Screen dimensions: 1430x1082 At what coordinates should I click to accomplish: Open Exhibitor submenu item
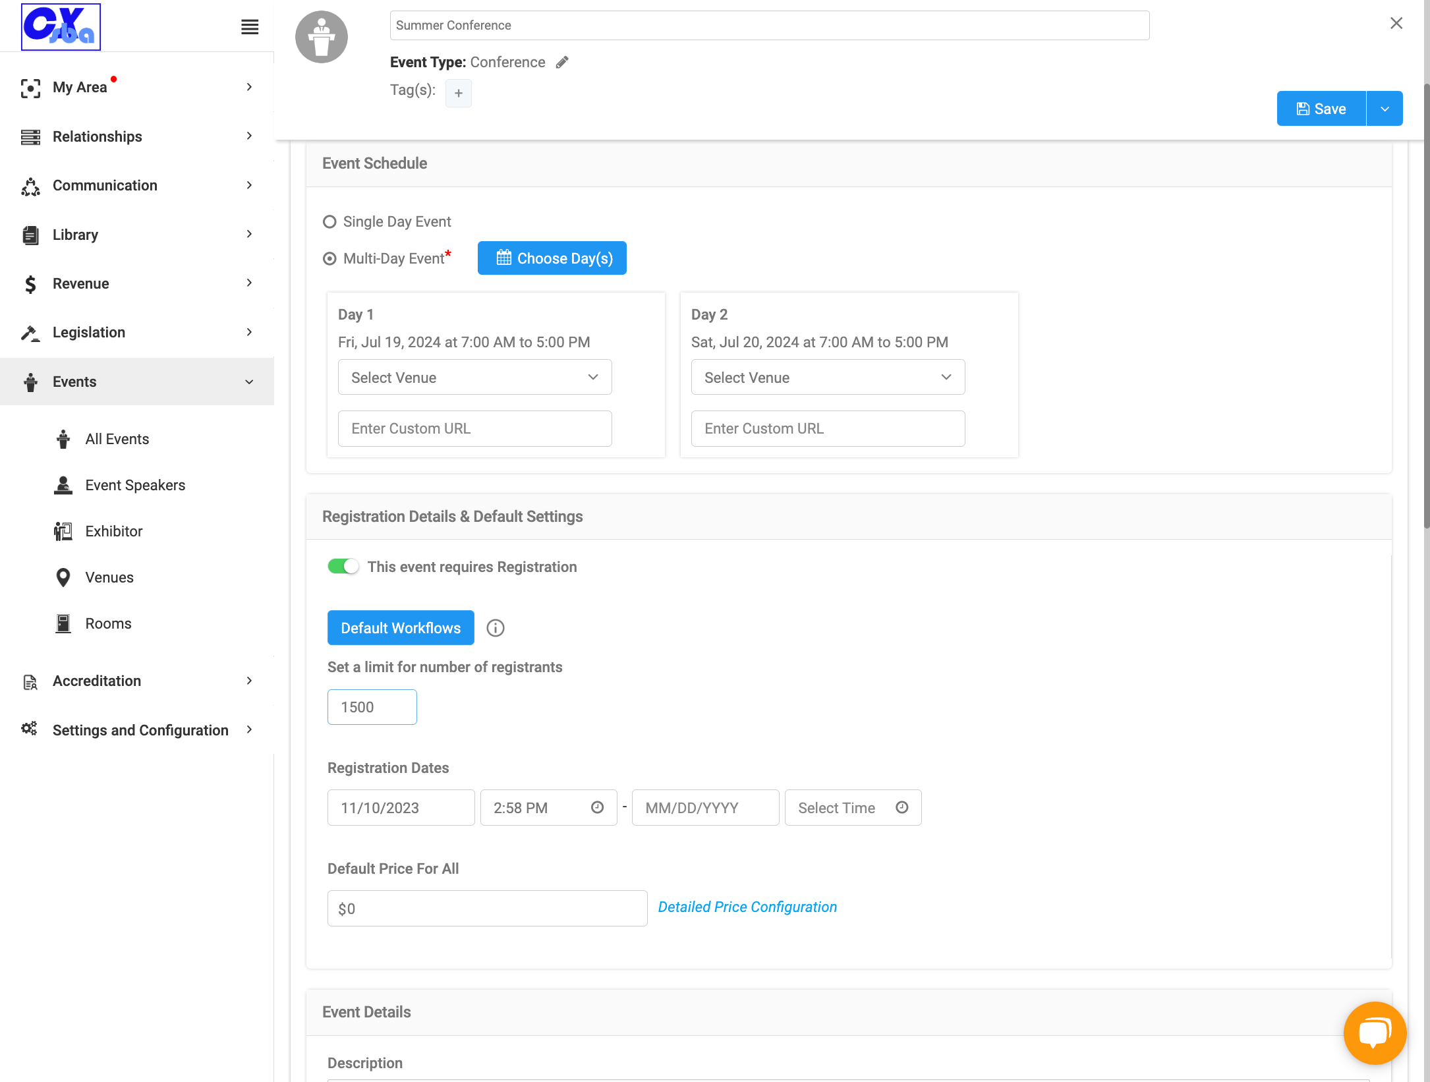point(113,532)
